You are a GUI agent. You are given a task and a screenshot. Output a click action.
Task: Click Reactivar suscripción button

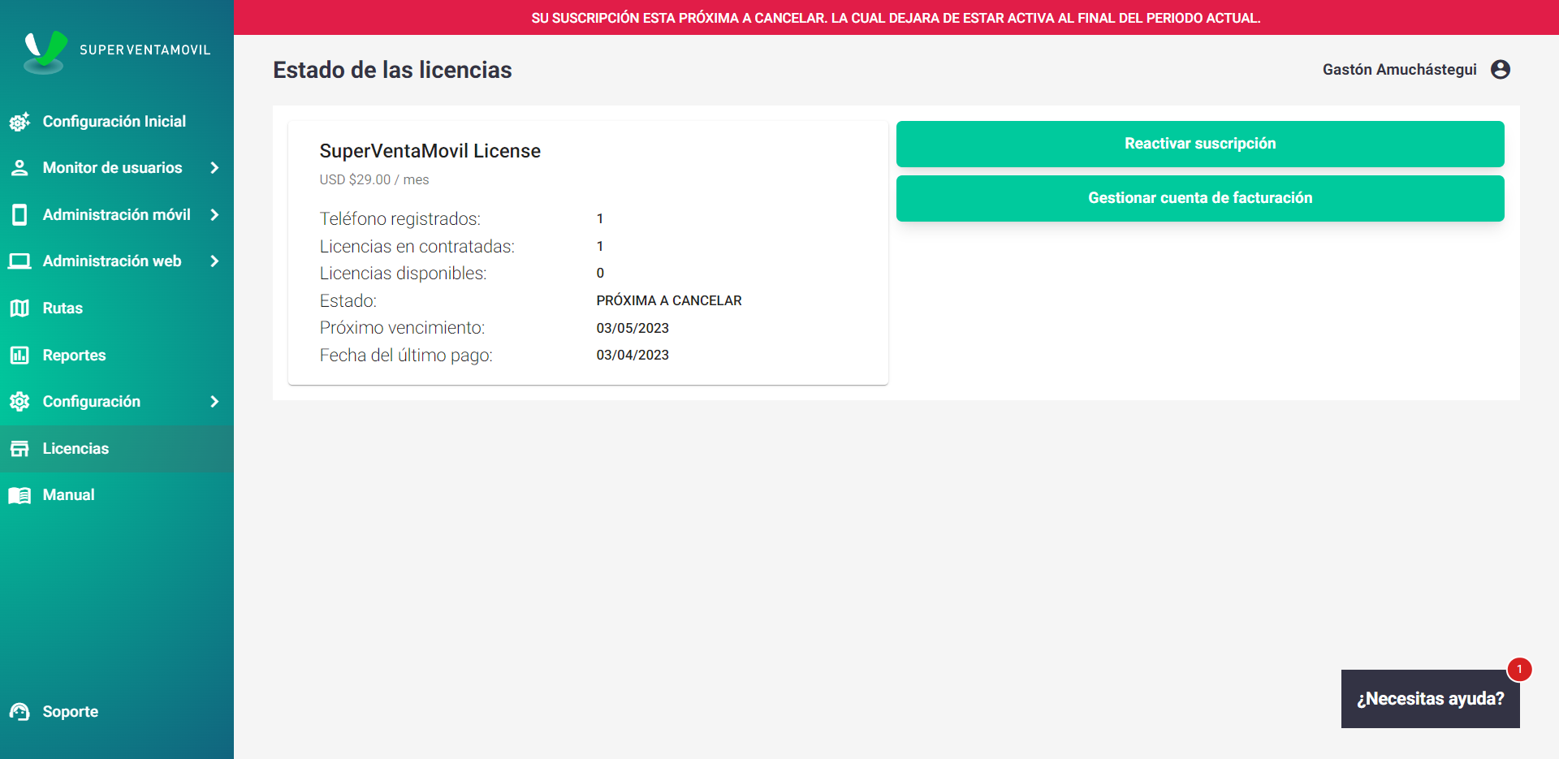(1200, 144)
